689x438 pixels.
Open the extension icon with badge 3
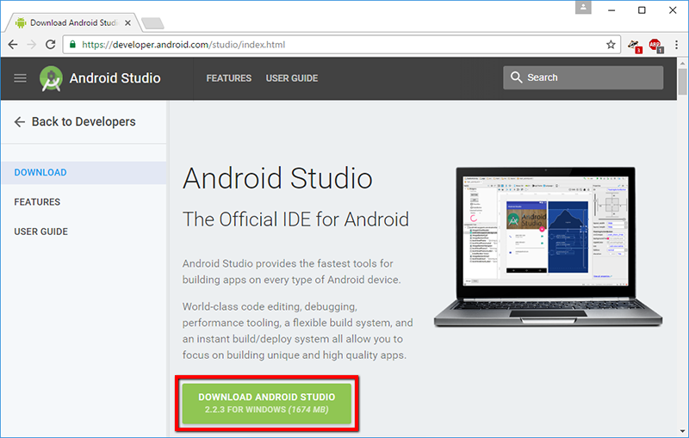click(x=635, y=46)
